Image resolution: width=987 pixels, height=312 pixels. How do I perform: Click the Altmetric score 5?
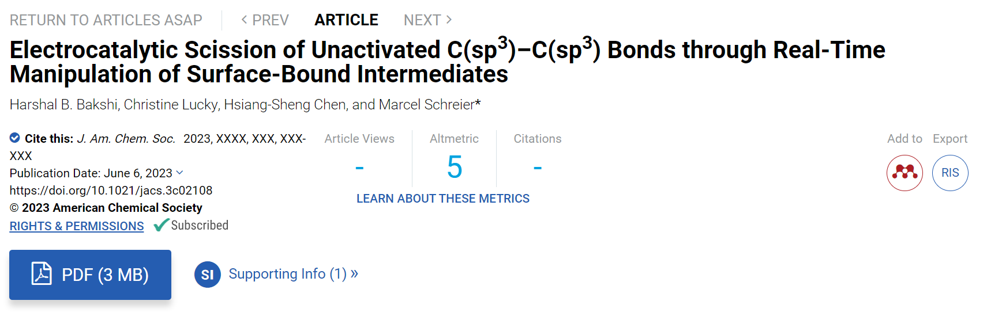[x=455, y=168]
